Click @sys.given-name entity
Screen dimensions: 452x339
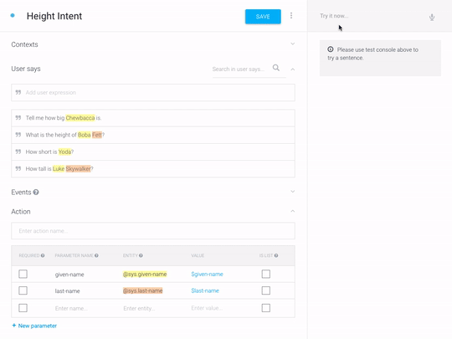[145, 275]
